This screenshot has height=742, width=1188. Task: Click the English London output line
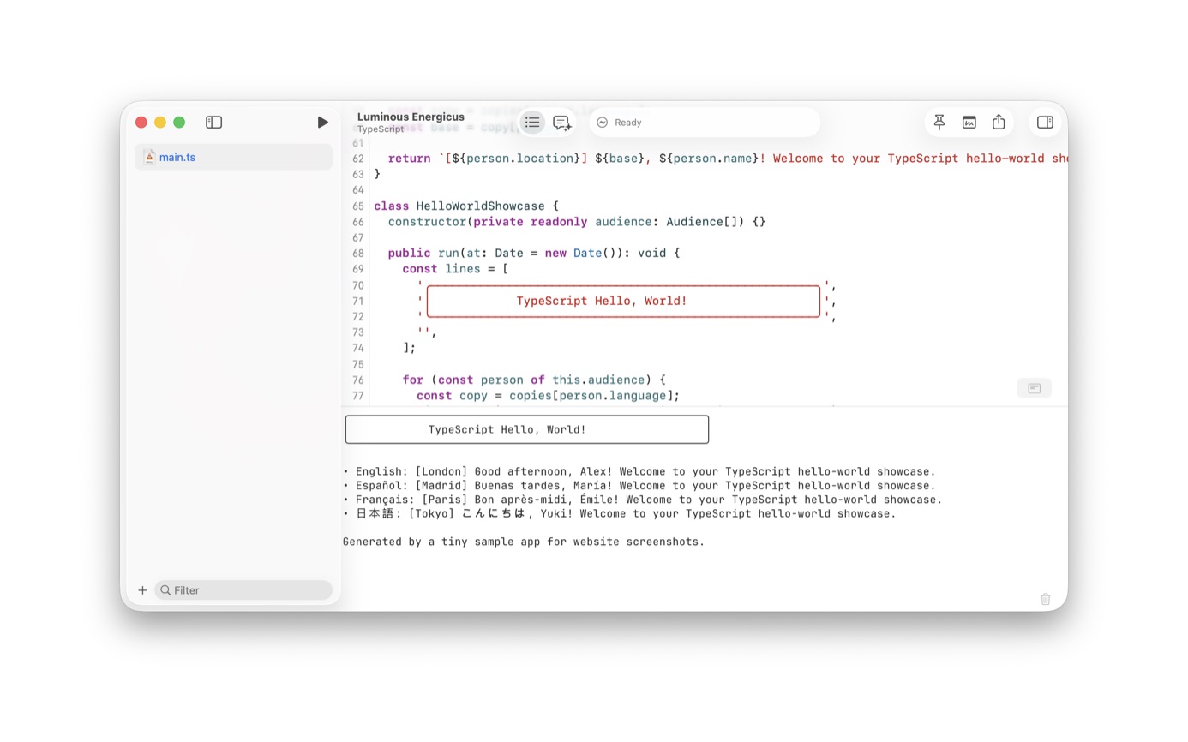click(639, 471)
